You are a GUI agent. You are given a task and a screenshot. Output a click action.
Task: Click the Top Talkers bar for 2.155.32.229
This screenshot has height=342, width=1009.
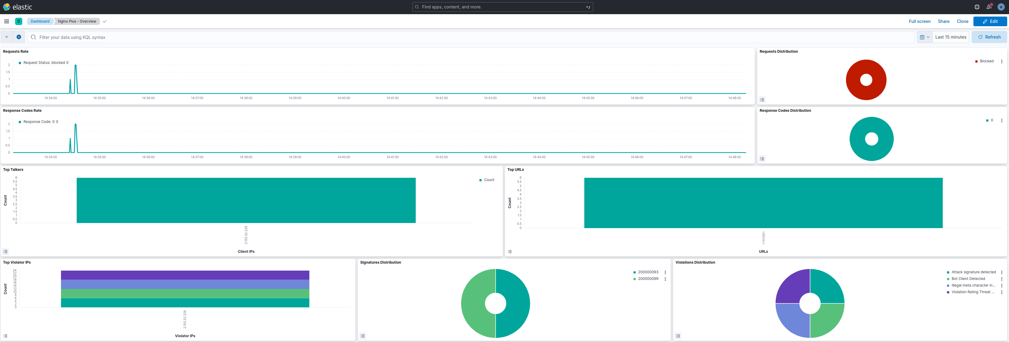click(246, 200)
